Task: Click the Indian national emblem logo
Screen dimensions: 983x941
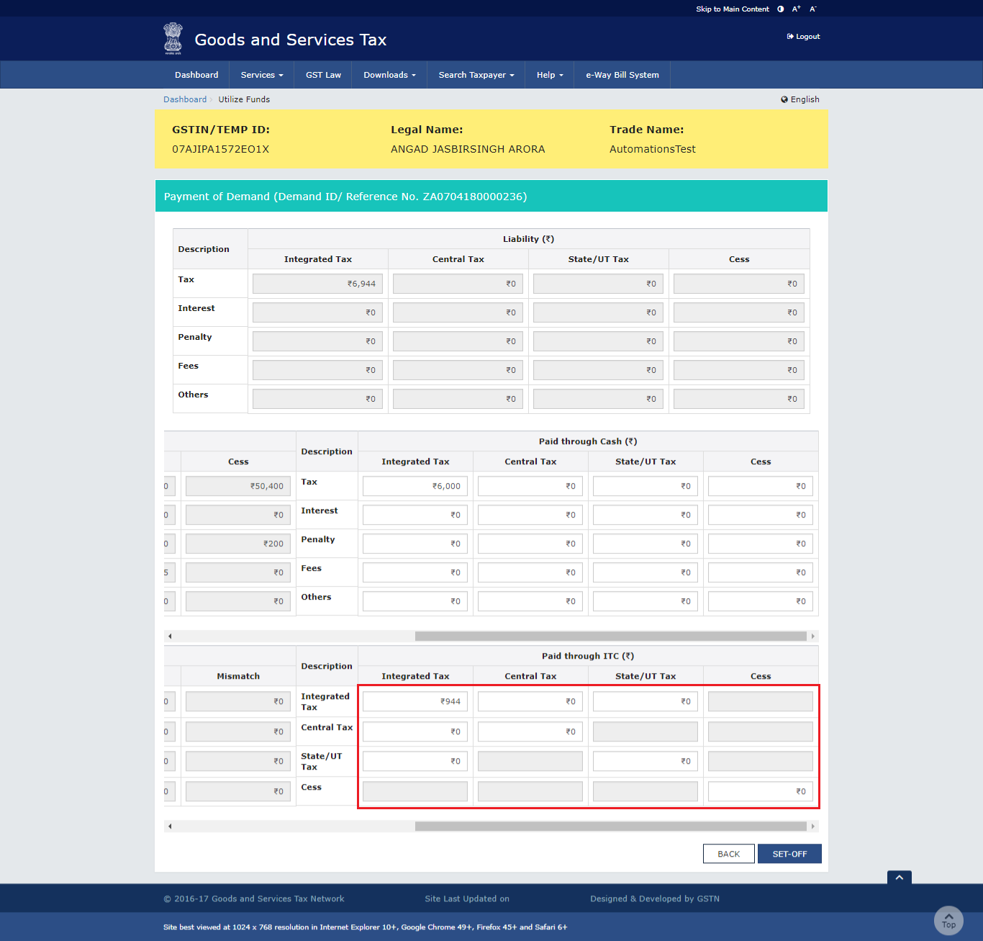Action: [173, 39]
